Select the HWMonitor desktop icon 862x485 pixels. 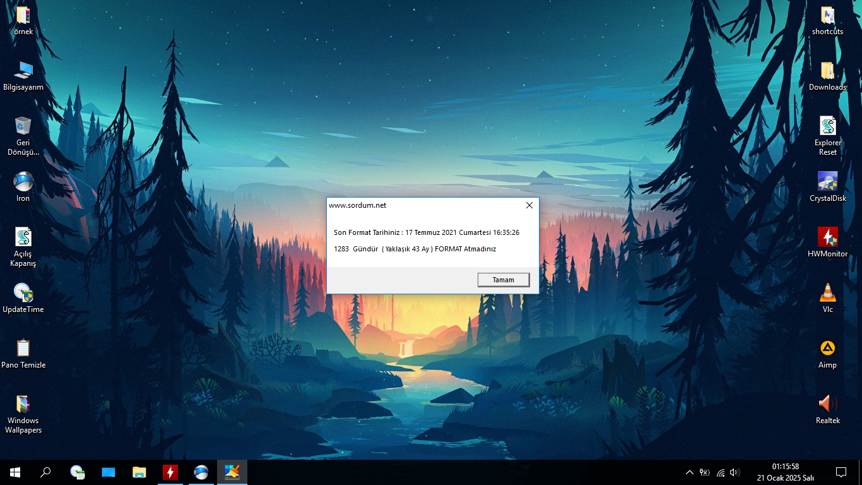pos(828,243)
